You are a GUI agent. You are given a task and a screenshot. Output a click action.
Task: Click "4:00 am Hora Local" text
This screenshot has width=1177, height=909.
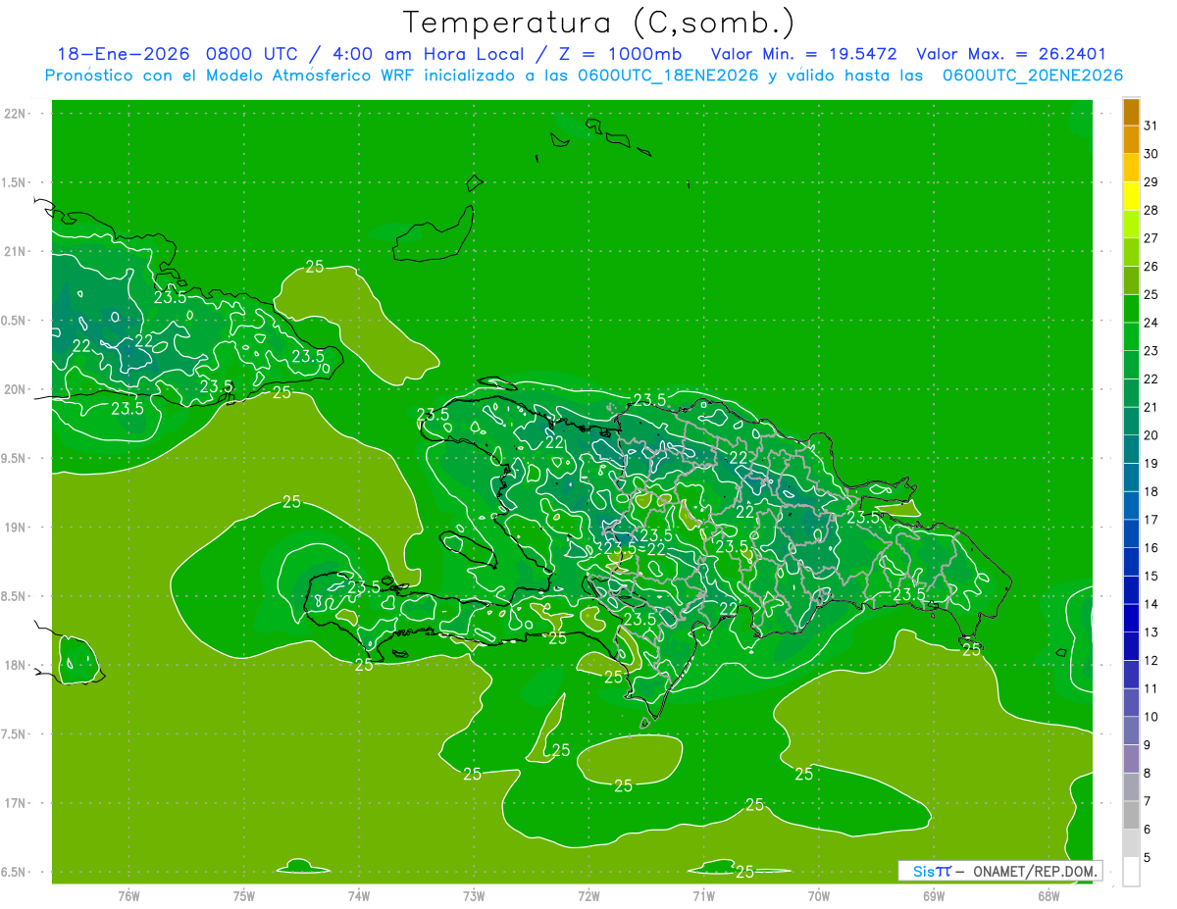426,54
